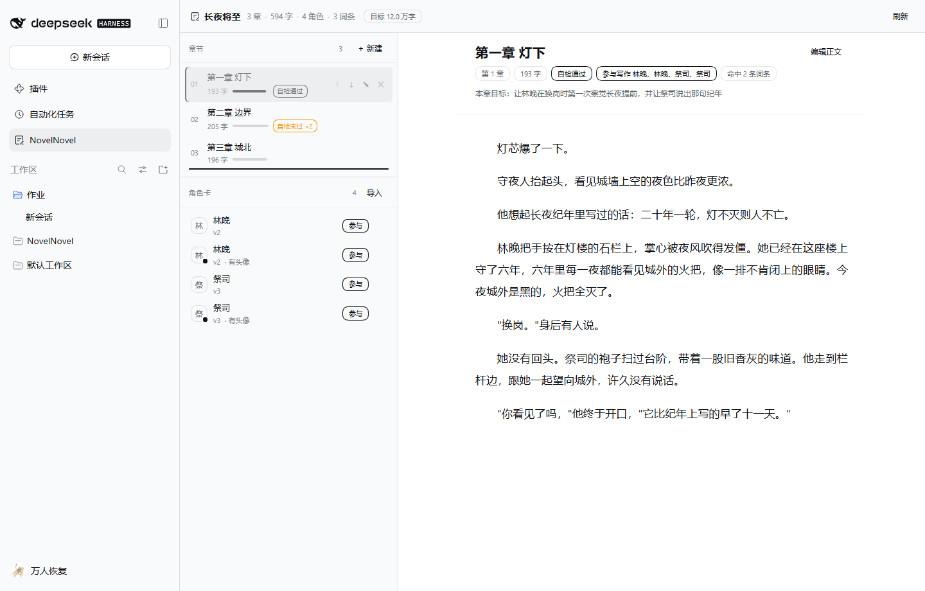Click the 目标 12.0 万字 goal pill
This screenshot has width=925, height=591.
[392, 17]
